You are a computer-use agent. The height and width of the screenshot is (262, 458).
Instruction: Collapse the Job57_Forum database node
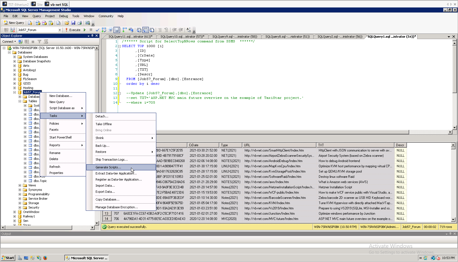15,92
